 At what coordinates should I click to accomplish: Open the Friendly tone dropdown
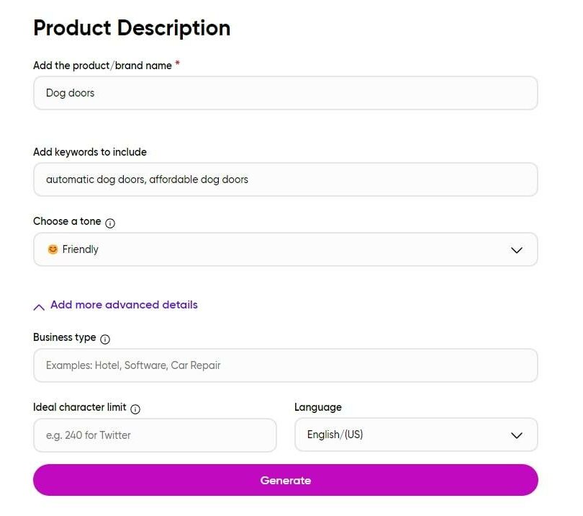click(286, 249)
